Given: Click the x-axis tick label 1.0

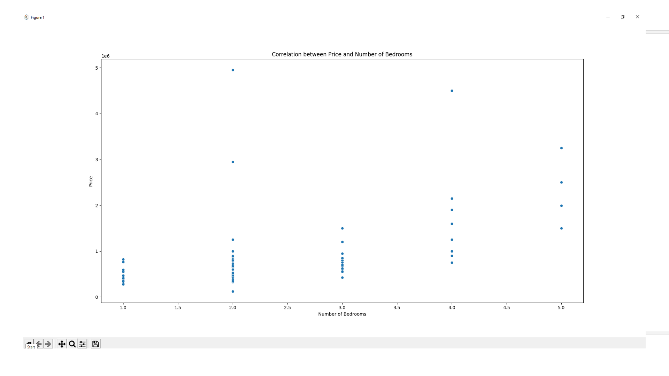Looking at the screenshot, I should [x=123, y=307].
